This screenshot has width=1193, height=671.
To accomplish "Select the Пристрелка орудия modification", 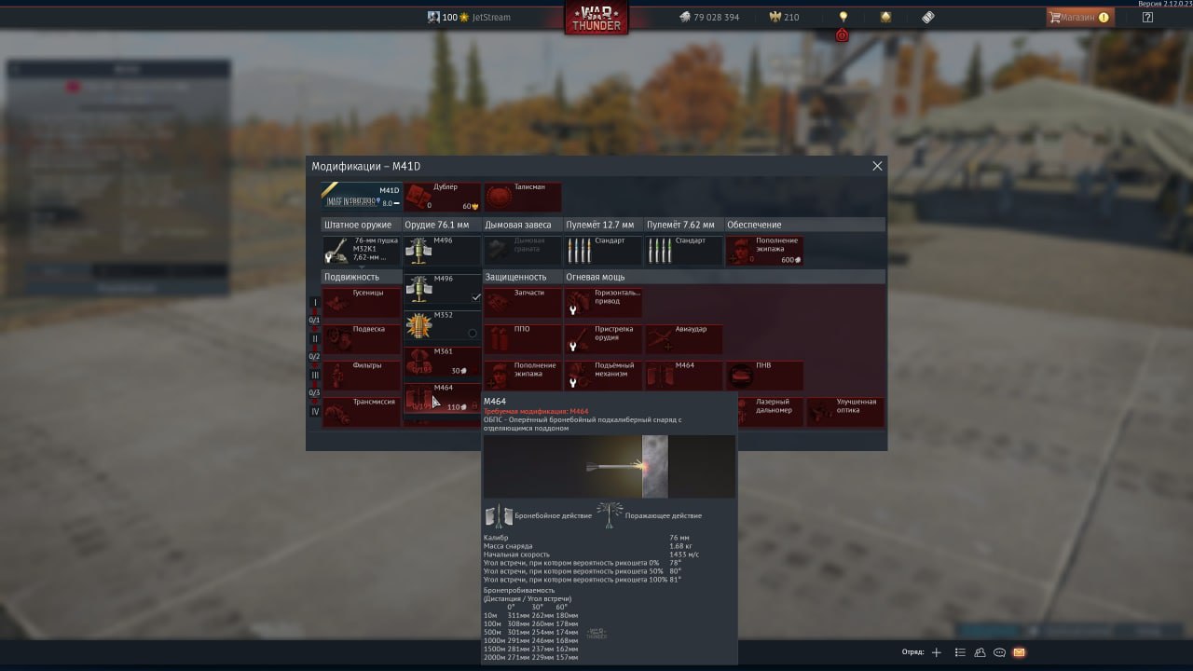I will [603, 339].
